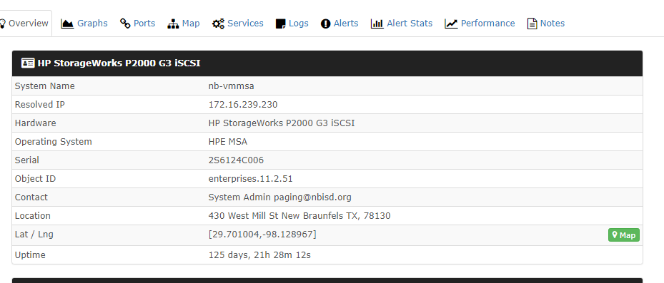Image resolution: width=664 pixels, height=283 pixels.
Task: Click the Ports chain link icon
Action: tap(125, 24)
